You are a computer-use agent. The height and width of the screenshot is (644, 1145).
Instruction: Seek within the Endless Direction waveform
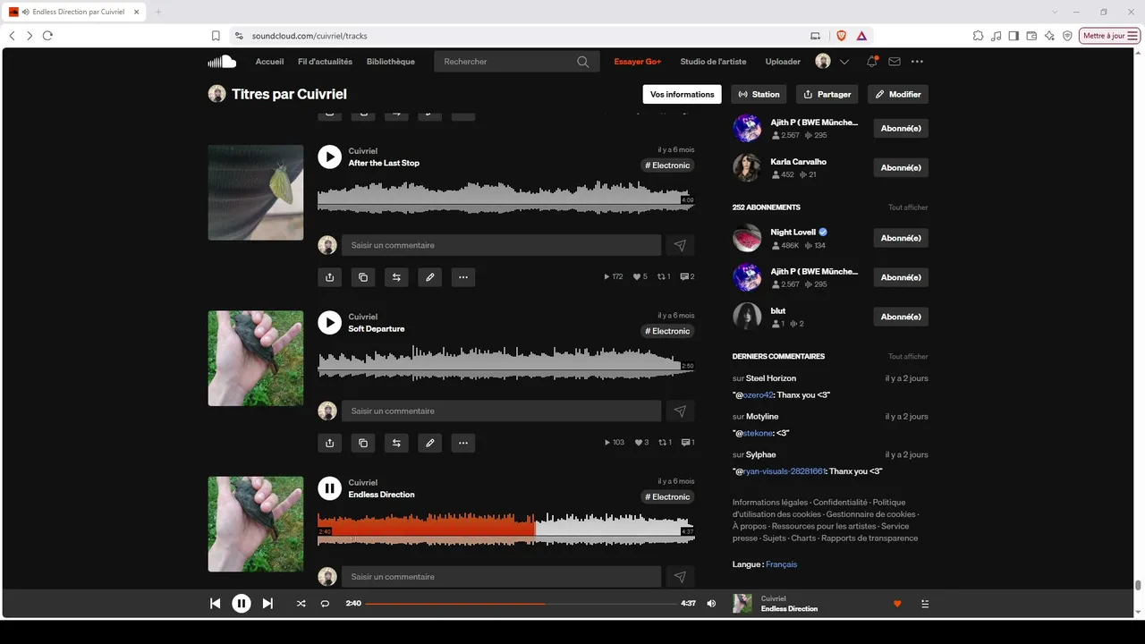[506, 529]
